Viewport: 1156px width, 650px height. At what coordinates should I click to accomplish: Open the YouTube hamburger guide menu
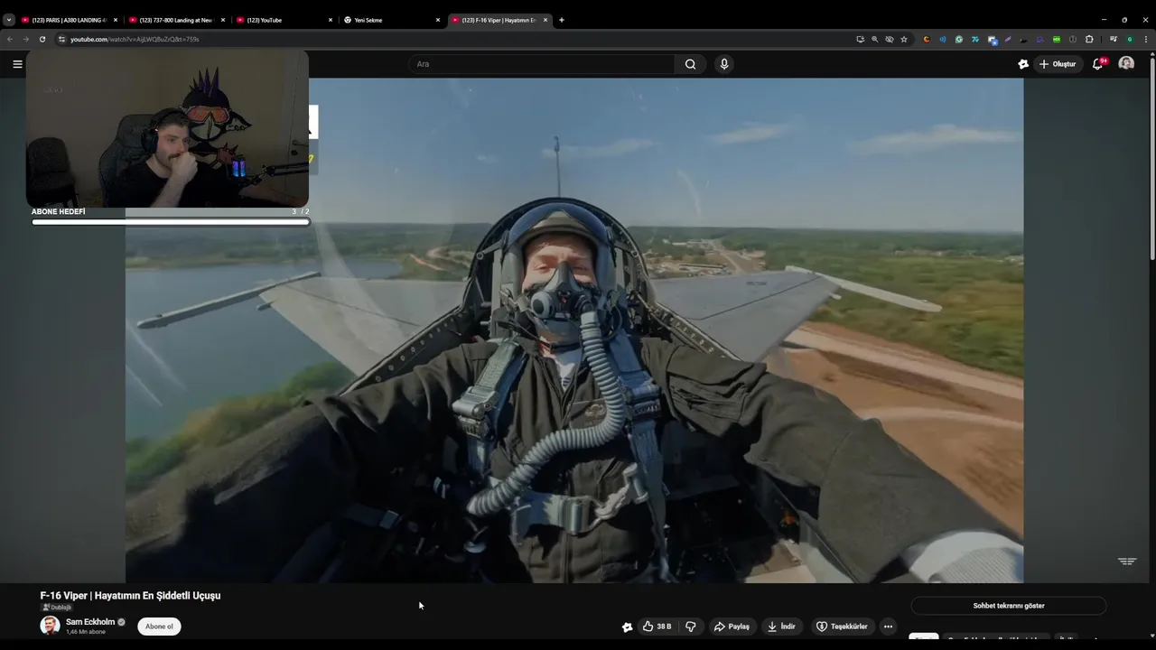point(17,64)
